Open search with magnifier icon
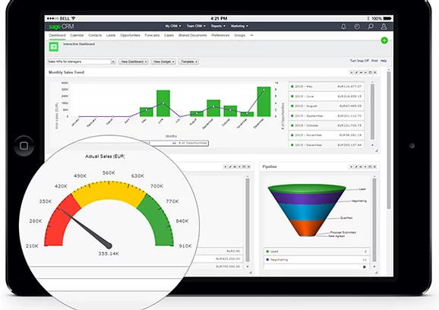This screenshot has height=310, width=439. click(371, 27)
